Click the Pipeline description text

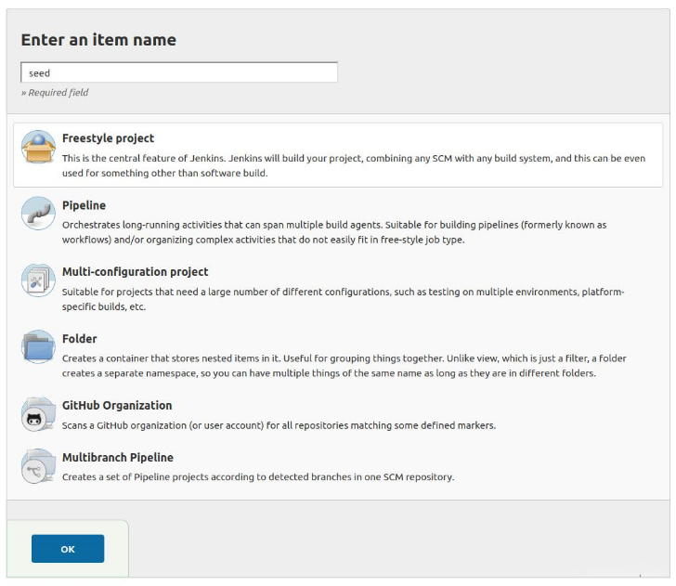(x=333, y=232)
